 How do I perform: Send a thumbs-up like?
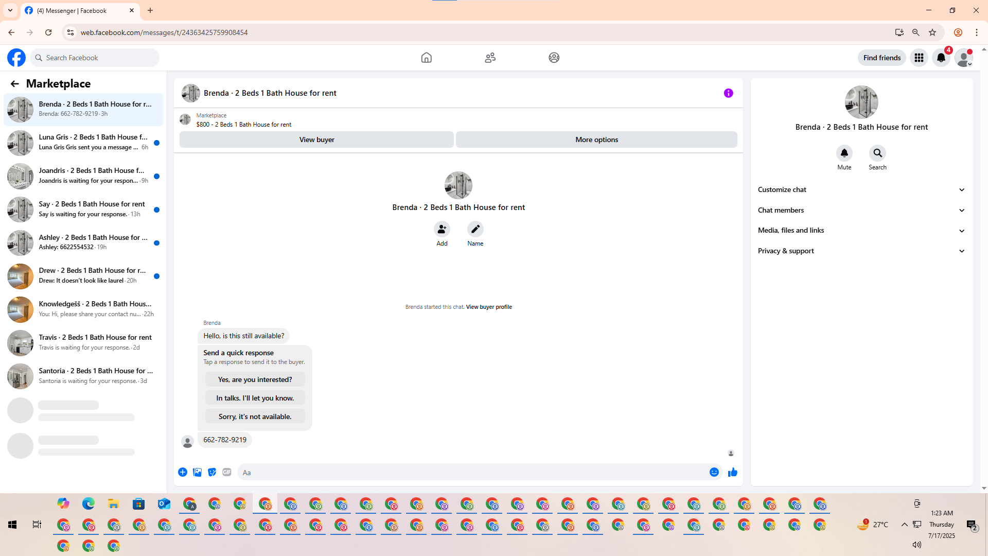[x=733, y=472]
